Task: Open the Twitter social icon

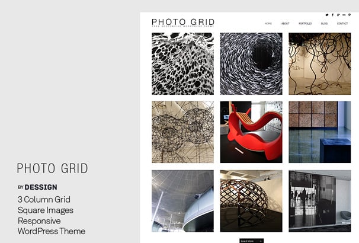Action: point(327,15)
